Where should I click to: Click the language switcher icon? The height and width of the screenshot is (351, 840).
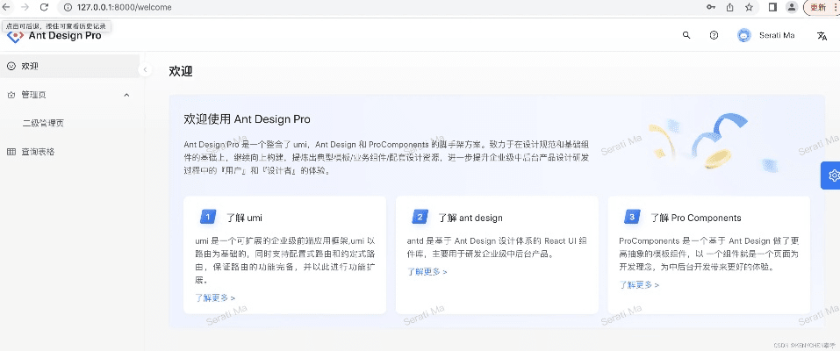pyautogui.click(x=822, y=36)
